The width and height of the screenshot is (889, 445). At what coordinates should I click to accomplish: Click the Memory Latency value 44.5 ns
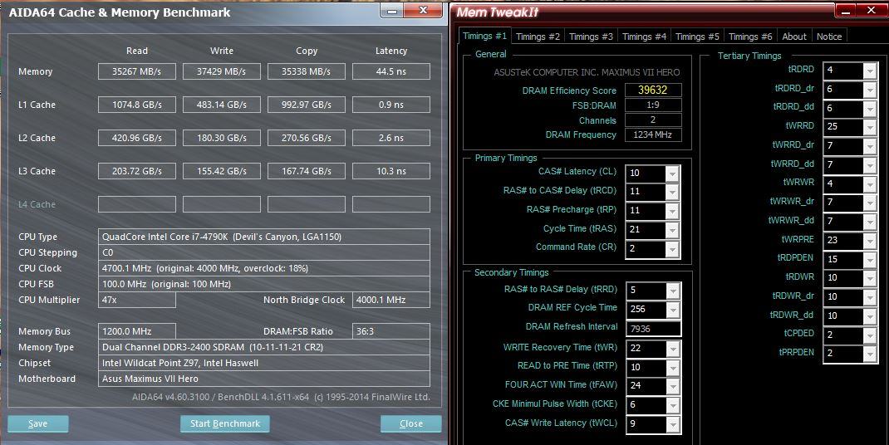(x=391, y=71)
